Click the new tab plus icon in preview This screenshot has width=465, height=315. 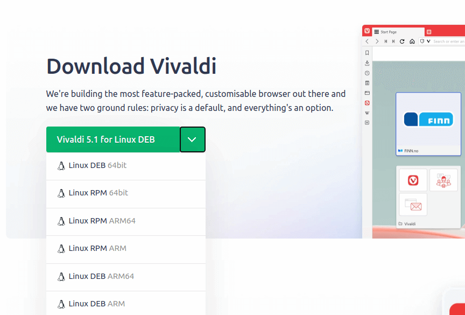tap(429, 32)
